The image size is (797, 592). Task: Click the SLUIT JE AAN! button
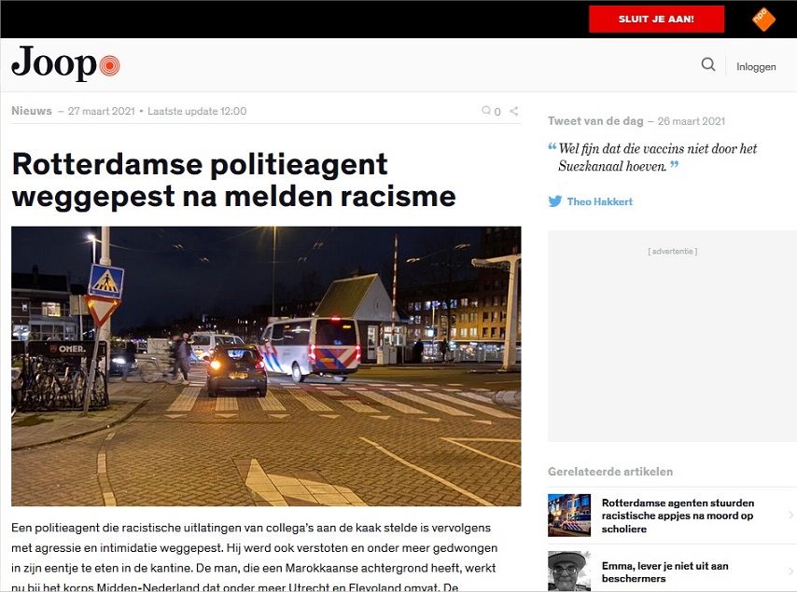click(656, 20)
